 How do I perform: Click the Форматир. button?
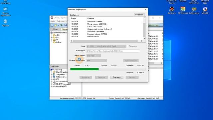pos(86,77)
